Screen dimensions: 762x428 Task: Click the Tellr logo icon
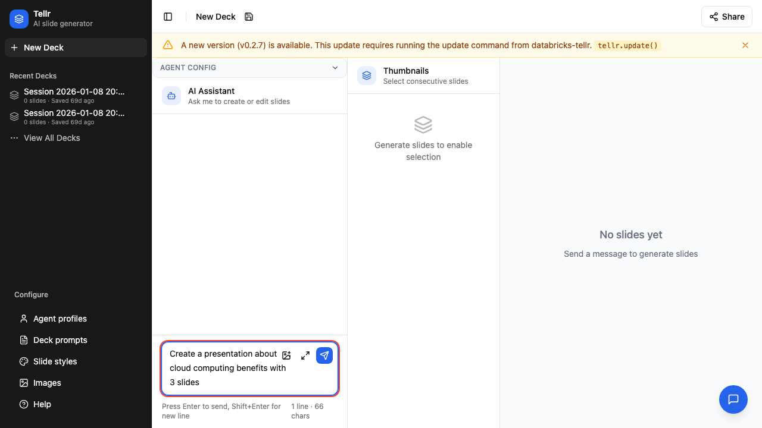point(19,19)
